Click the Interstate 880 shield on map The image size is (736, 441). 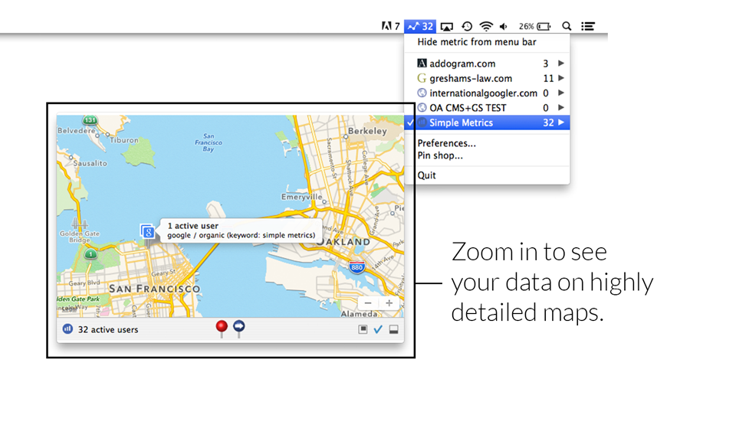[x=356, y=267]
